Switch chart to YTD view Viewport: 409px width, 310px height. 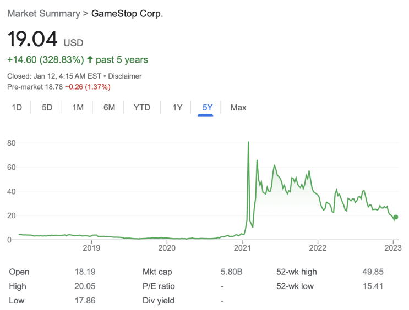pyautogui.click(x=142, y=108)
